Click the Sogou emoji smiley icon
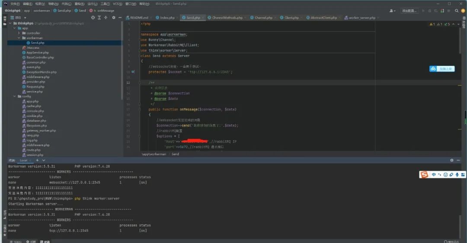467x243 pixels. click(445, 175)
